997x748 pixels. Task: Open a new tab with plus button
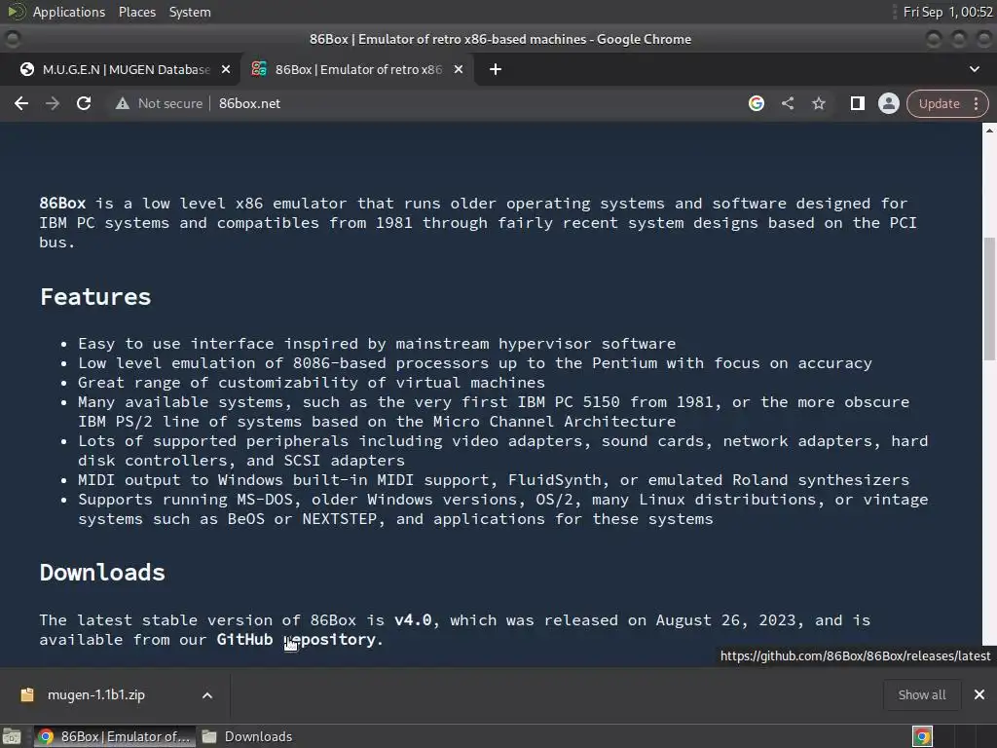(x=496, y=69)
